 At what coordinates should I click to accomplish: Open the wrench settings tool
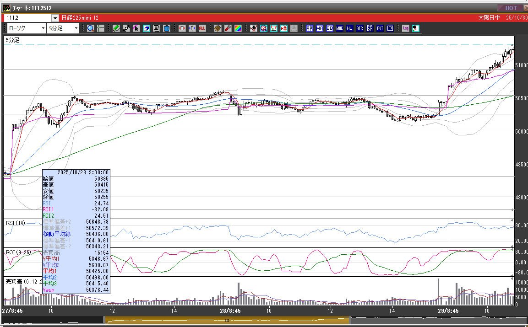coord(228,28)
